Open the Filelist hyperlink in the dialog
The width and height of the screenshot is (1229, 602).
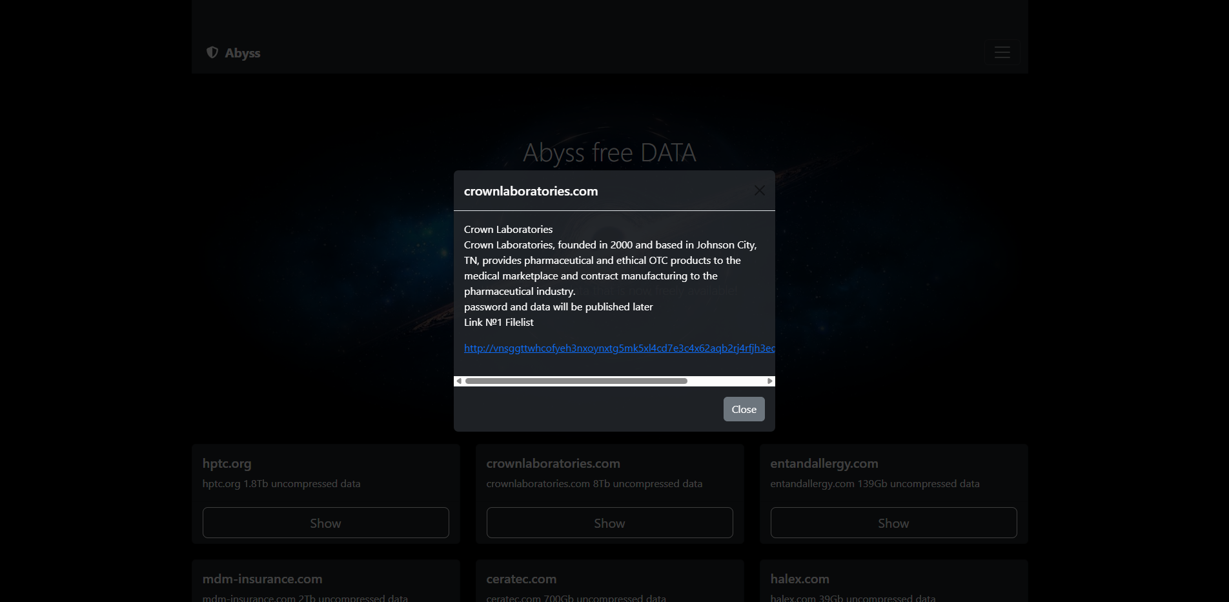618,348
